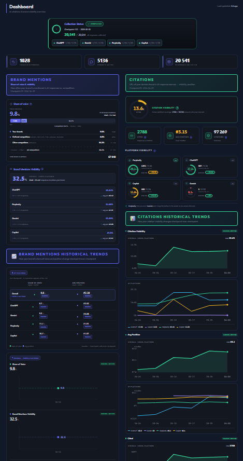This screenshot has width=243, height=461.
Task: Click the Other competitors row
Action: tap(63, 143)
